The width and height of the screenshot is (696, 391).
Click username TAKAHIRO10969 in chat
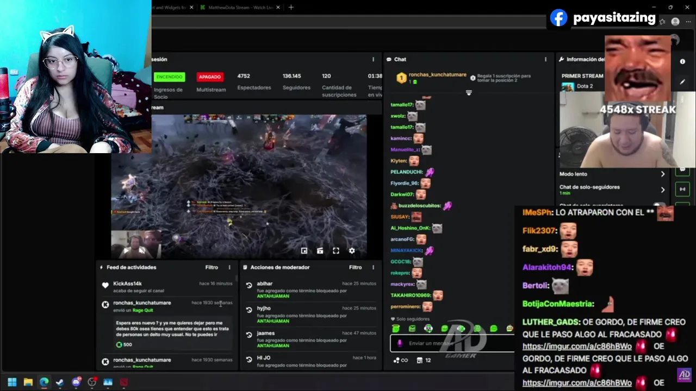click(410, 295)
